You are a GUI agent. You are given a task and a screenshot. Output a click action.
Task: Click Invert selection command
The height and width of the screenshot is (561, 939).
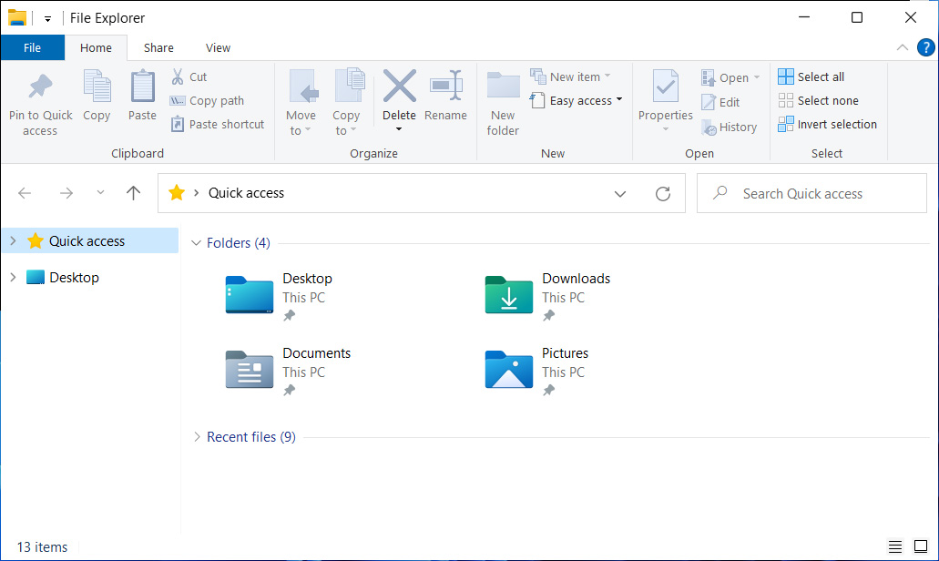pos(828,124)
